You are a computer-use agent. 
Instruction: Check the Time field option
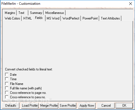point(7,79)
